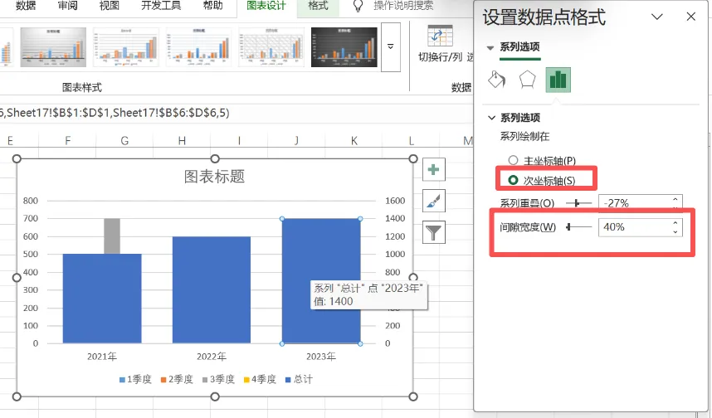The image size is (712, 418).
Task: Switch to the 帮助 ribbon tab
Action: point(213,6)
